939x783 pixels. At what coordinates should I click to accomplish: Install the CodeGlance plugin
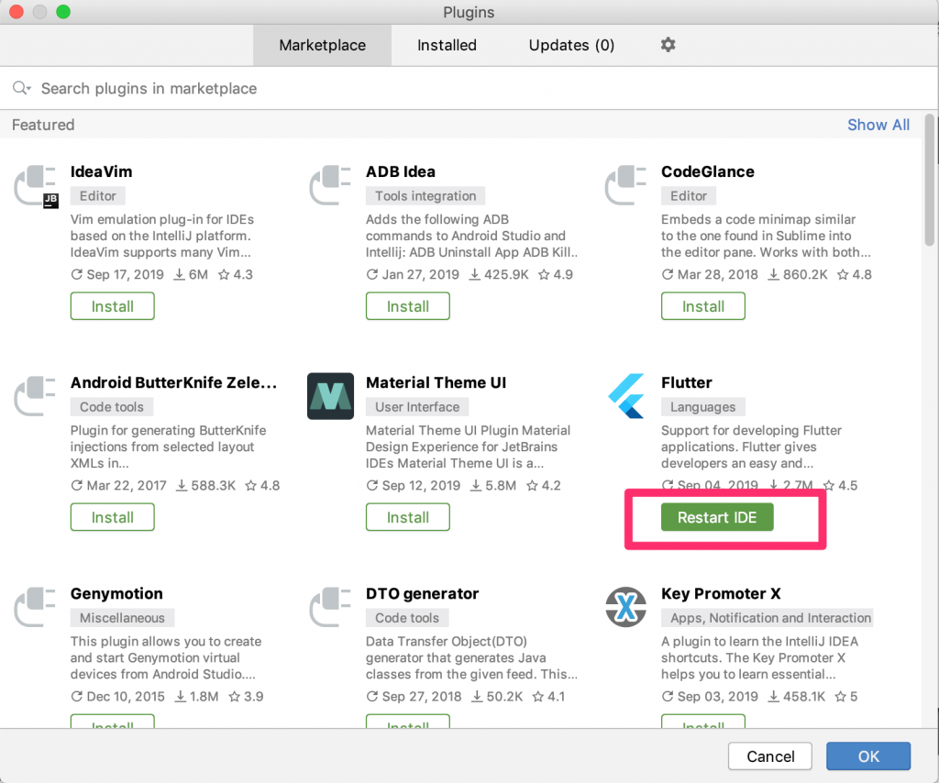coord(703,306)
